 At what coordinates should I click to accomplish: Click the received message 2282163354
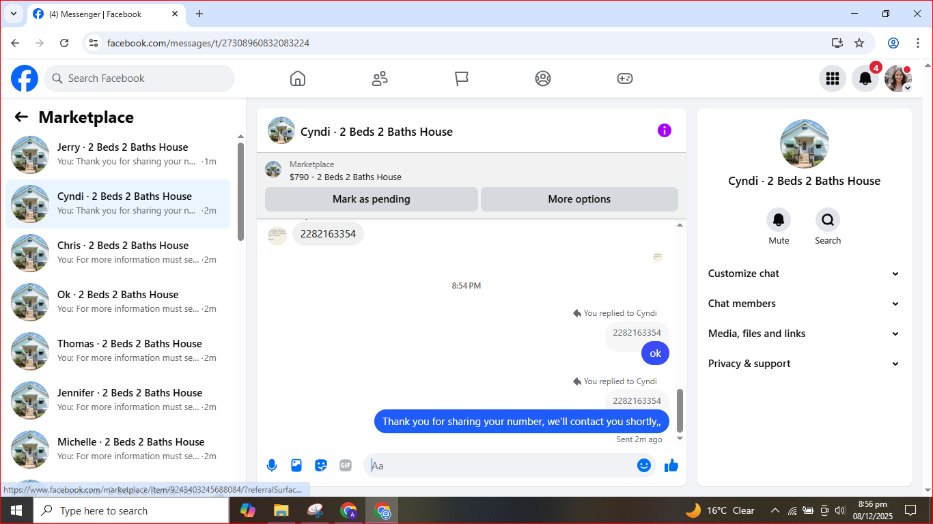pos(329,234)
